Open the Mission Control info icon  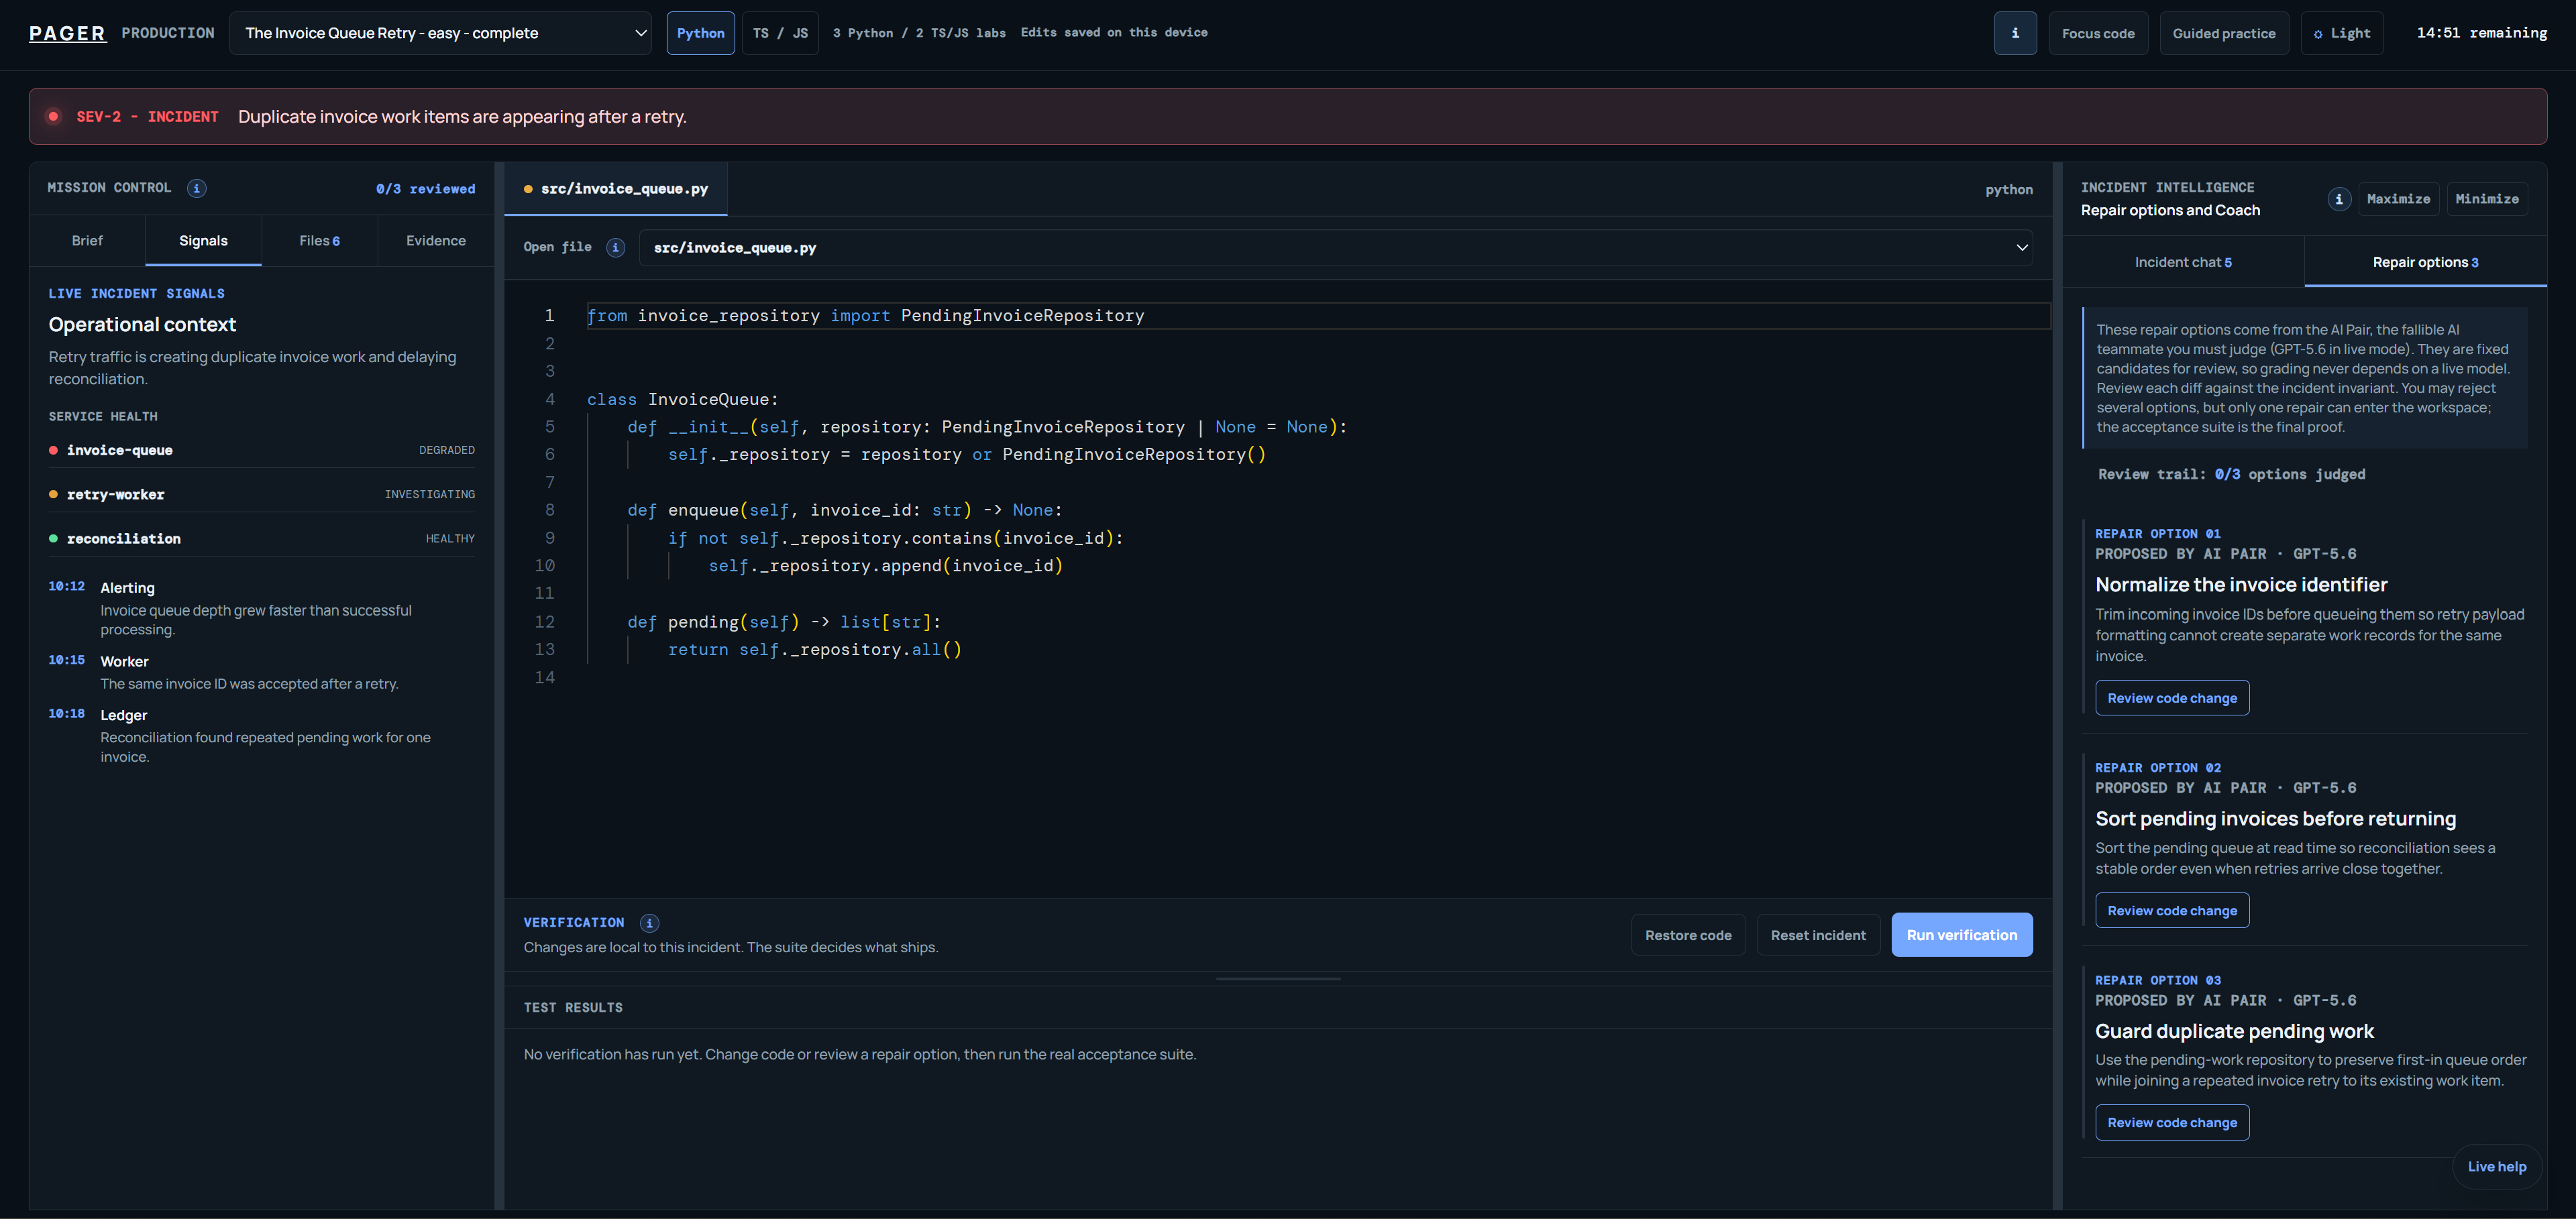point(197,188)
